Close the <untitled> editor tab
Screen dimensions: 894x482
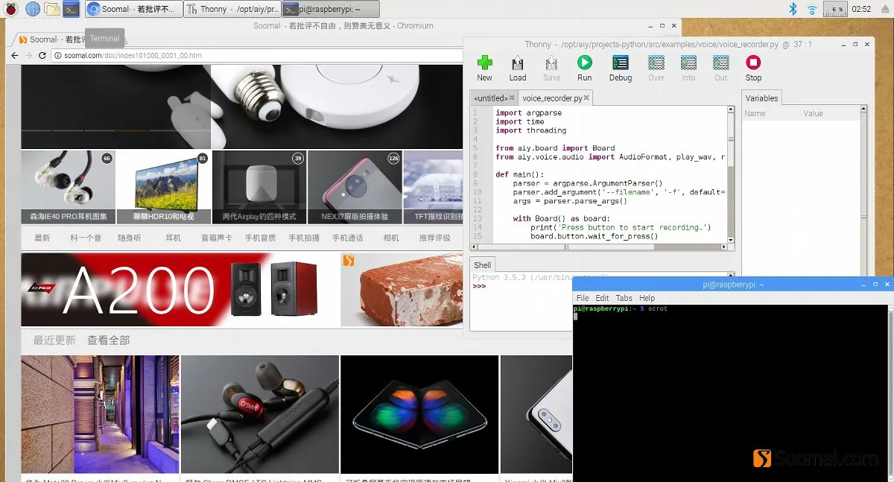coord(513,98)
